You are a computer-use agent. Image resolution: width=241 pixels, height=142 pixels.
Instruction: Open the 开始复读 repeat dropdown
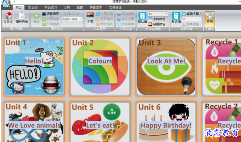52,24
